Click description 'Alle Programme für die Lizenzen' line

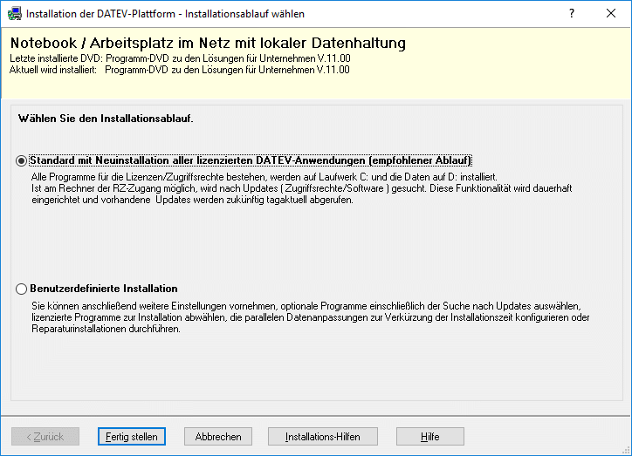coord(264,177)
